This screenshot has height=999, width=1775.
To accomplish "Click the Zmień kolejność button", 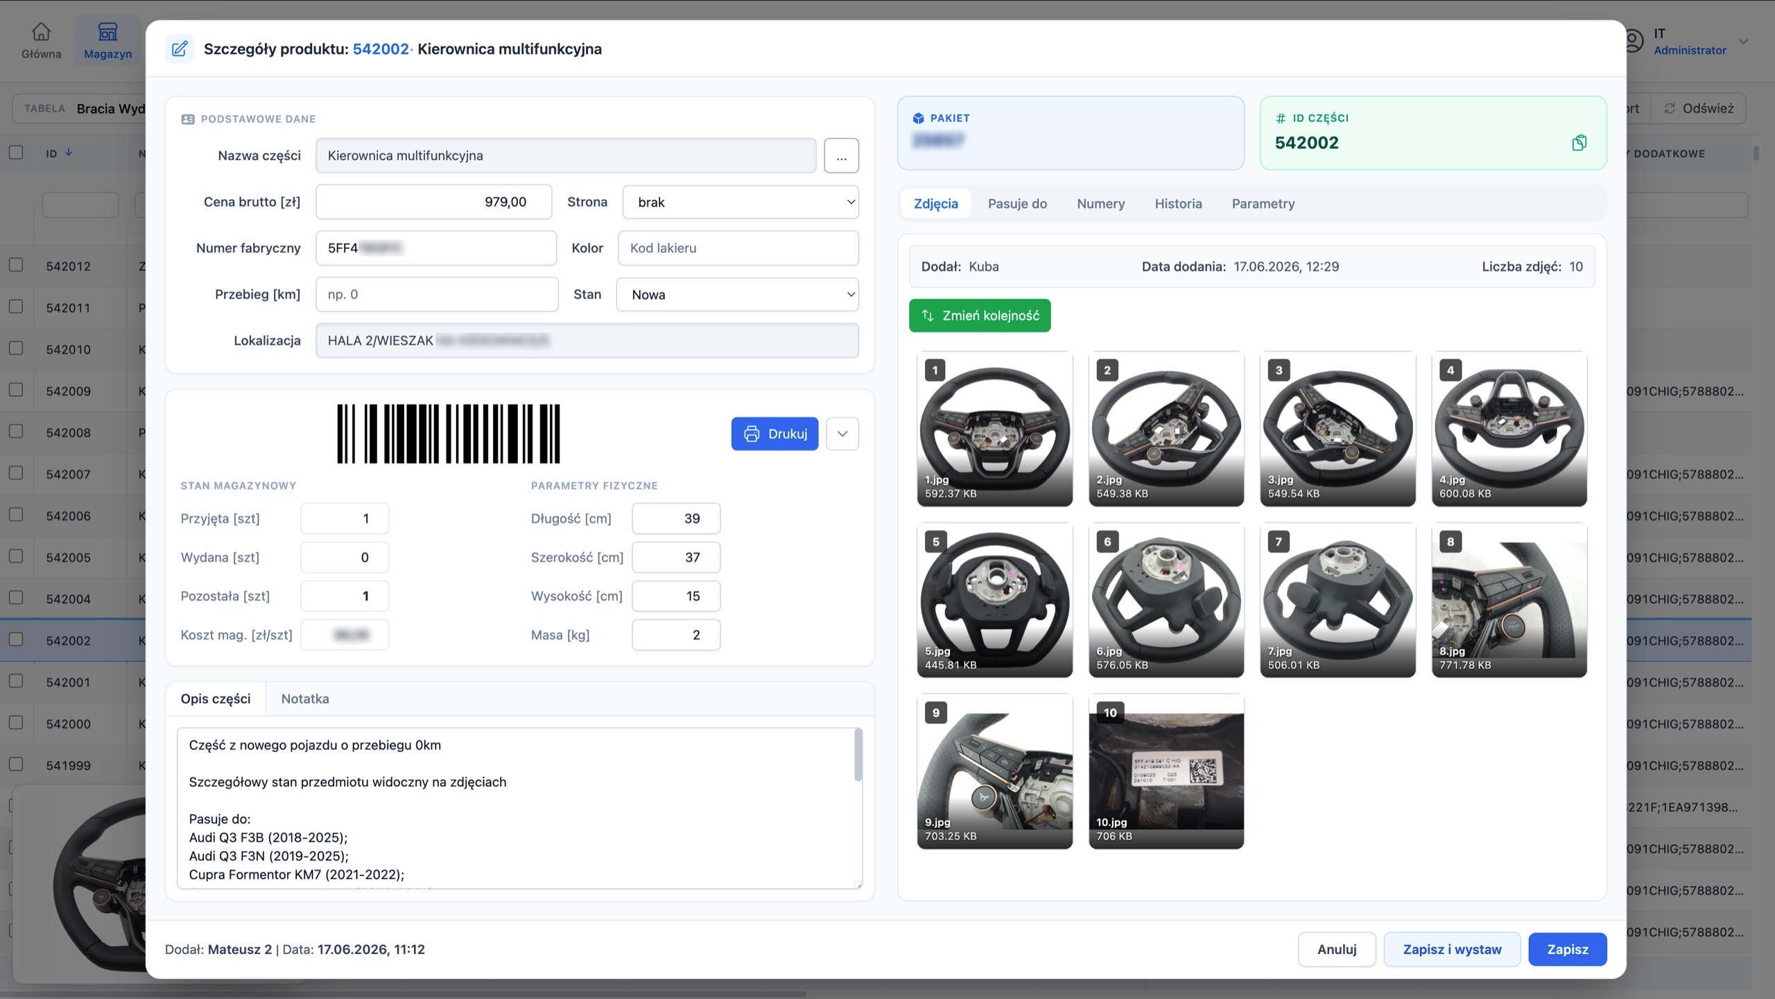I will point(980,315).
